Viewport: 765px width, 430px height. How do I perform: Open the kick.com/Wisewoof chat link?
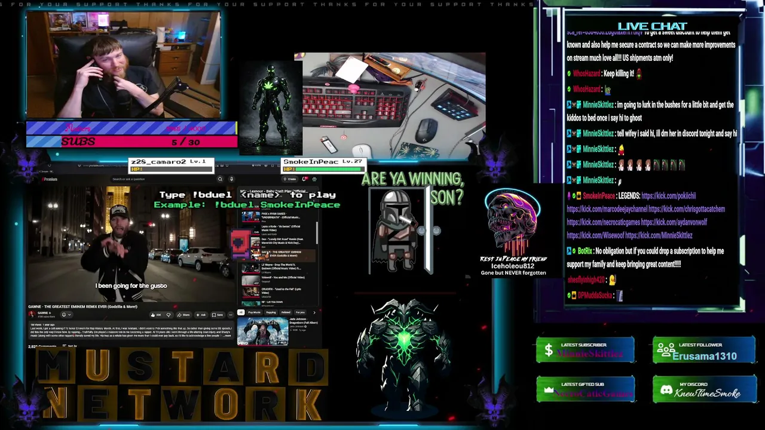click(x=594, y=235)
